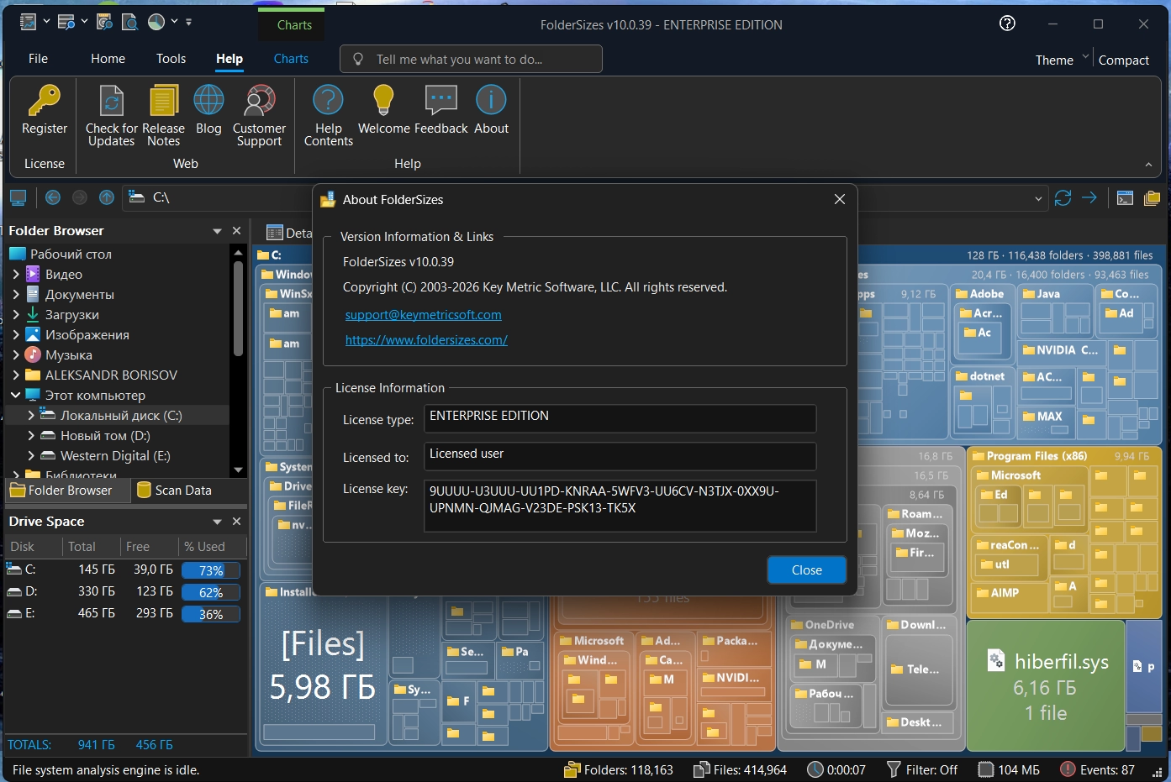Open the Folder Browser panel options dropdown
Screen dimensions: 1171x782
click(217, 231)
